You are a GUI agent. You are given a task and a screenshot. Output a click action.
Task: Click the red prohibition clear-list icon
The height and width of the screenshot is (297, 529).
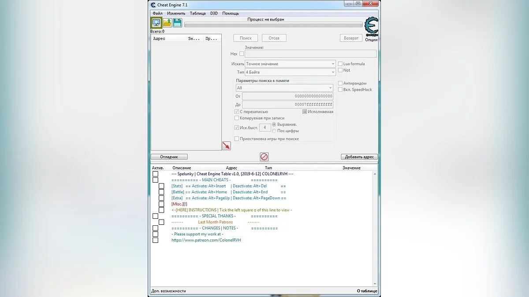click(264, 156)
